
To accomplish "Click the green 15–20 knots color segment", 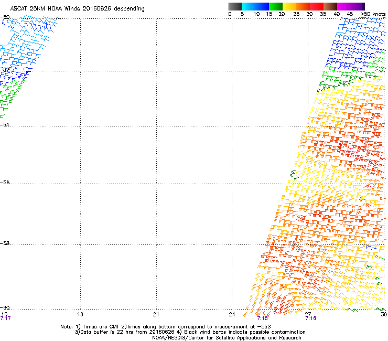I will point(276,6).
